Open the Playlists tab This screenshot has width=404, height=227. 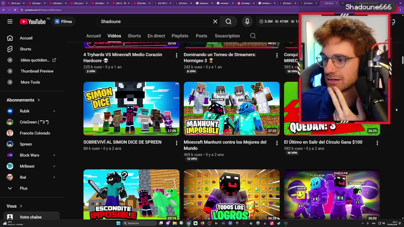point(180,36)
